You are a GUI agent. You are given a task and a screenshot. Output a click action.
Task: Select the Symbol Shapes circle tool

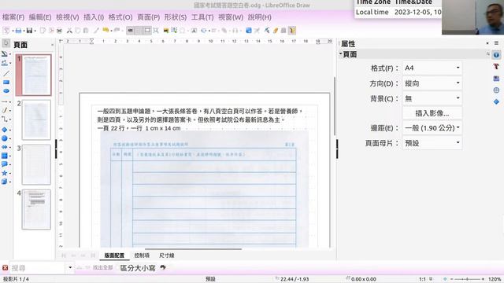[x=5, y=138]
